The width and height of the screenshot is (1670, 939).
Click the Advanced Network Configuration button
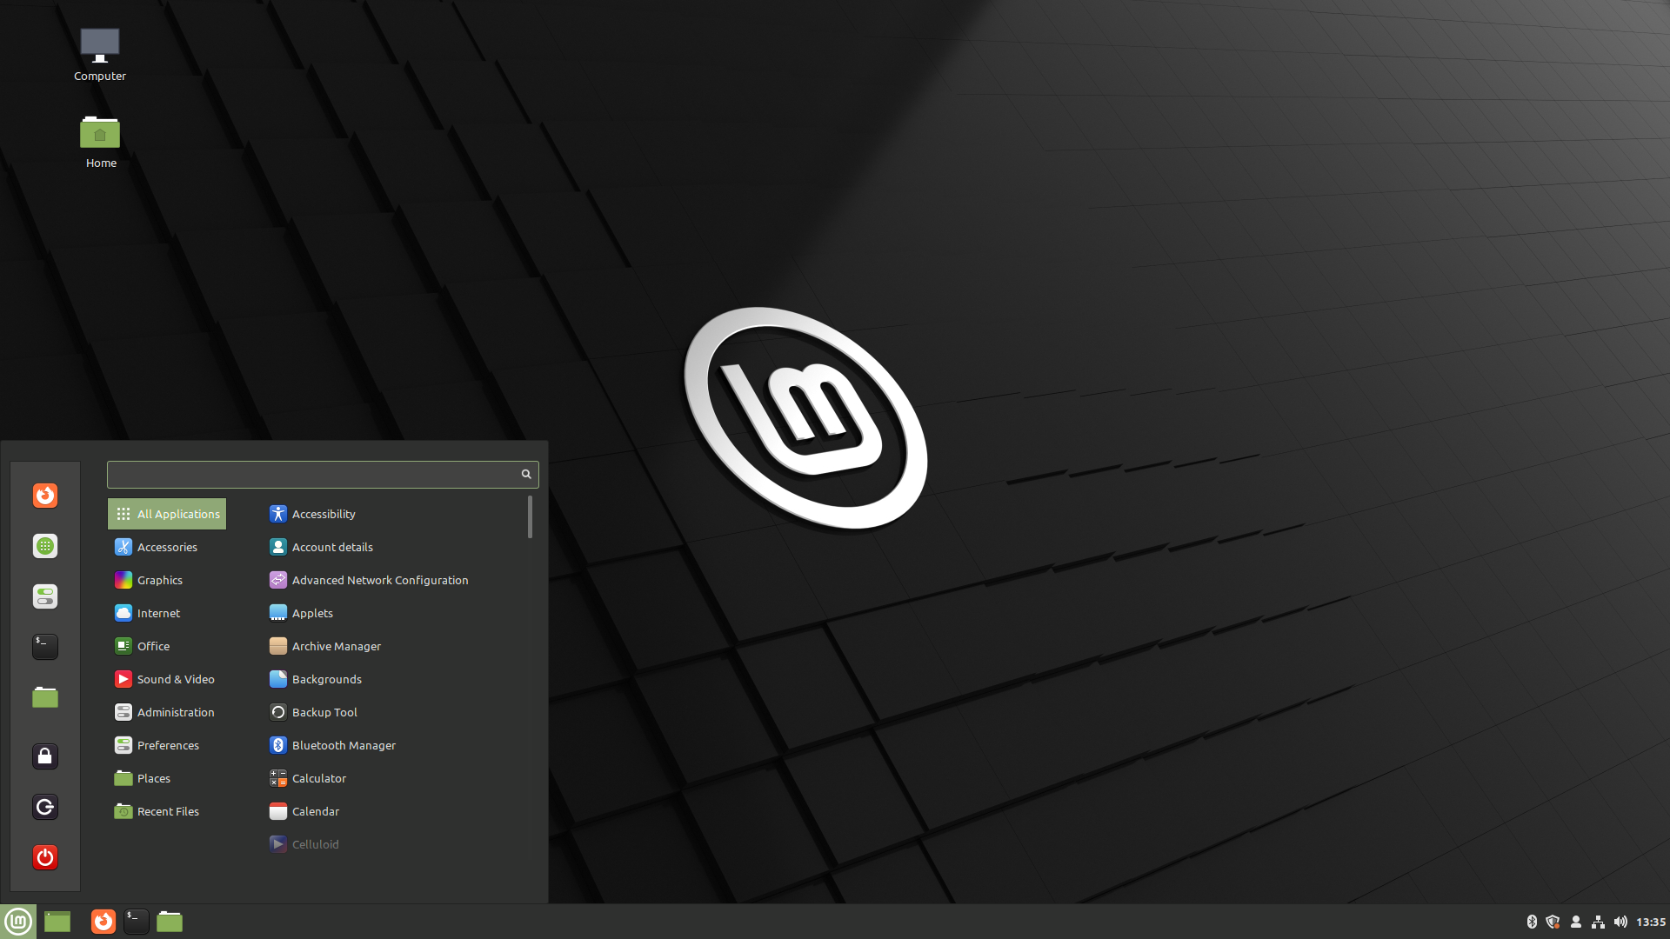point(379,579)
